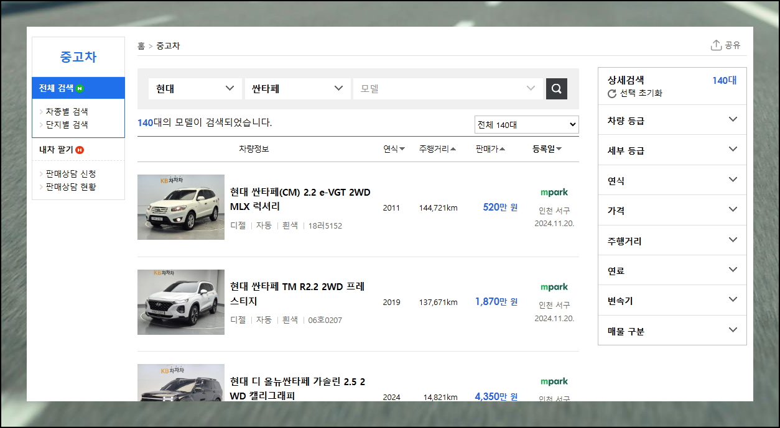Viewport: 780px width, 428px height.
Task: Open the 현대 디 올뉴싼타페 가솔린 2.5 listing title
Action: (298, 388)
